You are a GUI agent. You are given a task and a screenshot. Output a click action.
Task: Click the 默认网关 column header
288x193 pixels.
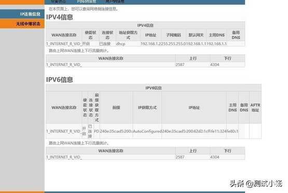[x=196, y=35]
